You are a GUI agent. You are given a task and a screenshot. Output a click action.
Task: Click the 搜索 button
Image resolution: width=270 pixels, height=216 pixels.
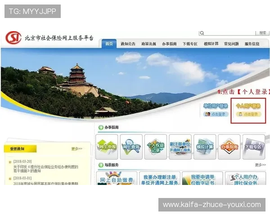tap(263, 33)
